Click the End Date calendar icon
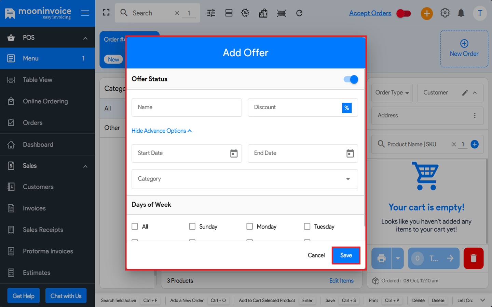492x307 pixels. [350, 153]
